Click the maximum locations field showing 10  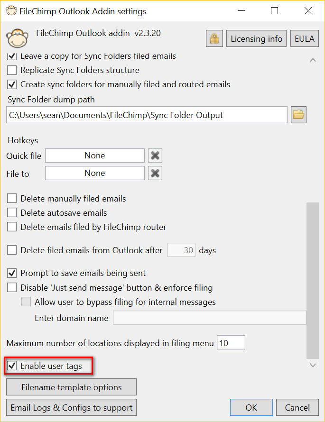pos(231,343)
